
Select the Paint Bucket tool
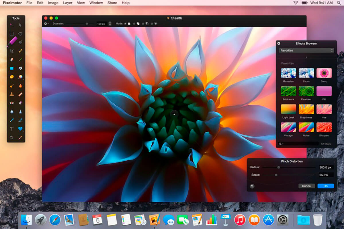(20, 68)
